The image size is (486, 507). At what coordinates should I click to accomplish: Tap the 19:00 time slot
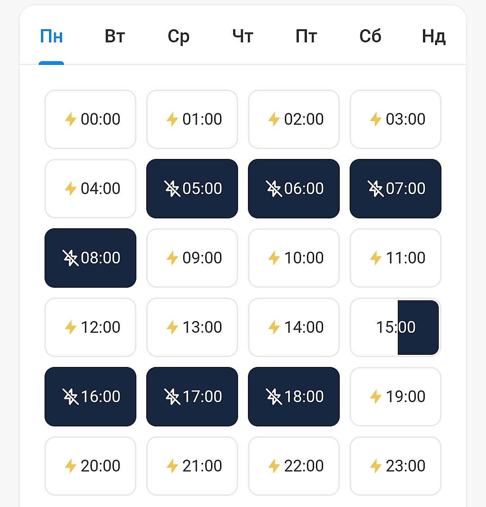coord(396,397)
